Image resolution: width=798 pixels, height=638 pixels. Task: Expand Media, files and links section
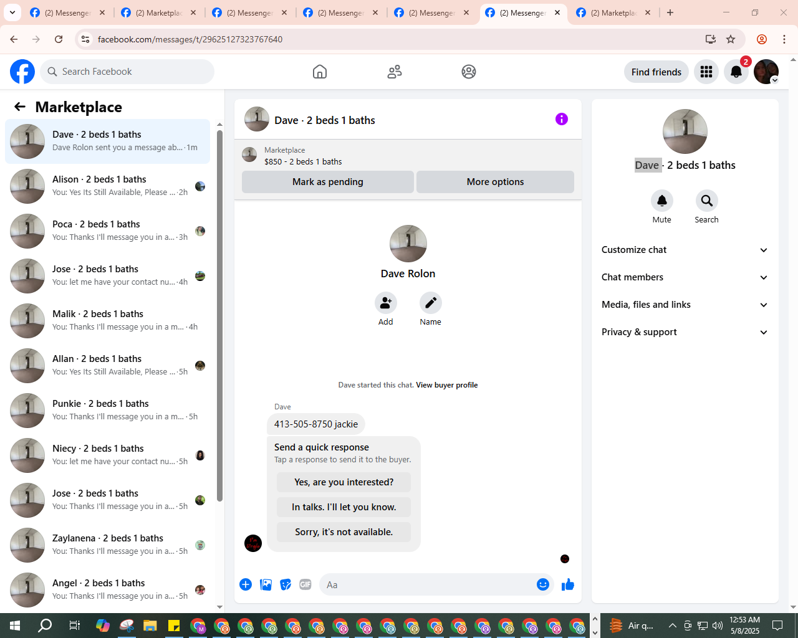685,305
